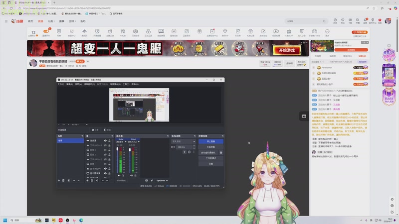Unlock the 游戏源 source with its lock icon
399x224 pixels.
coord(109,141)
